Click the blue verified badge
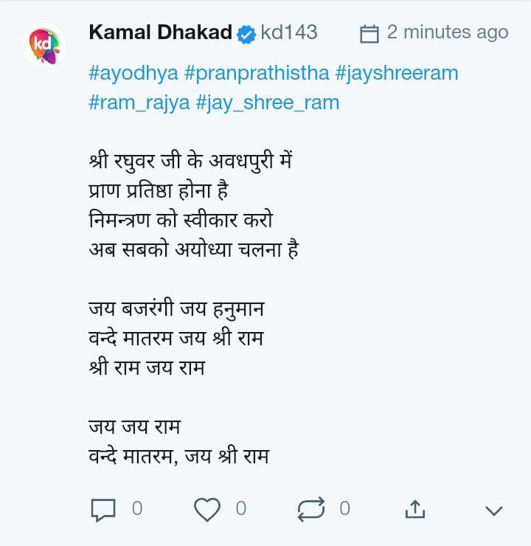Viewport: 531px width, 546px height. 246,33
